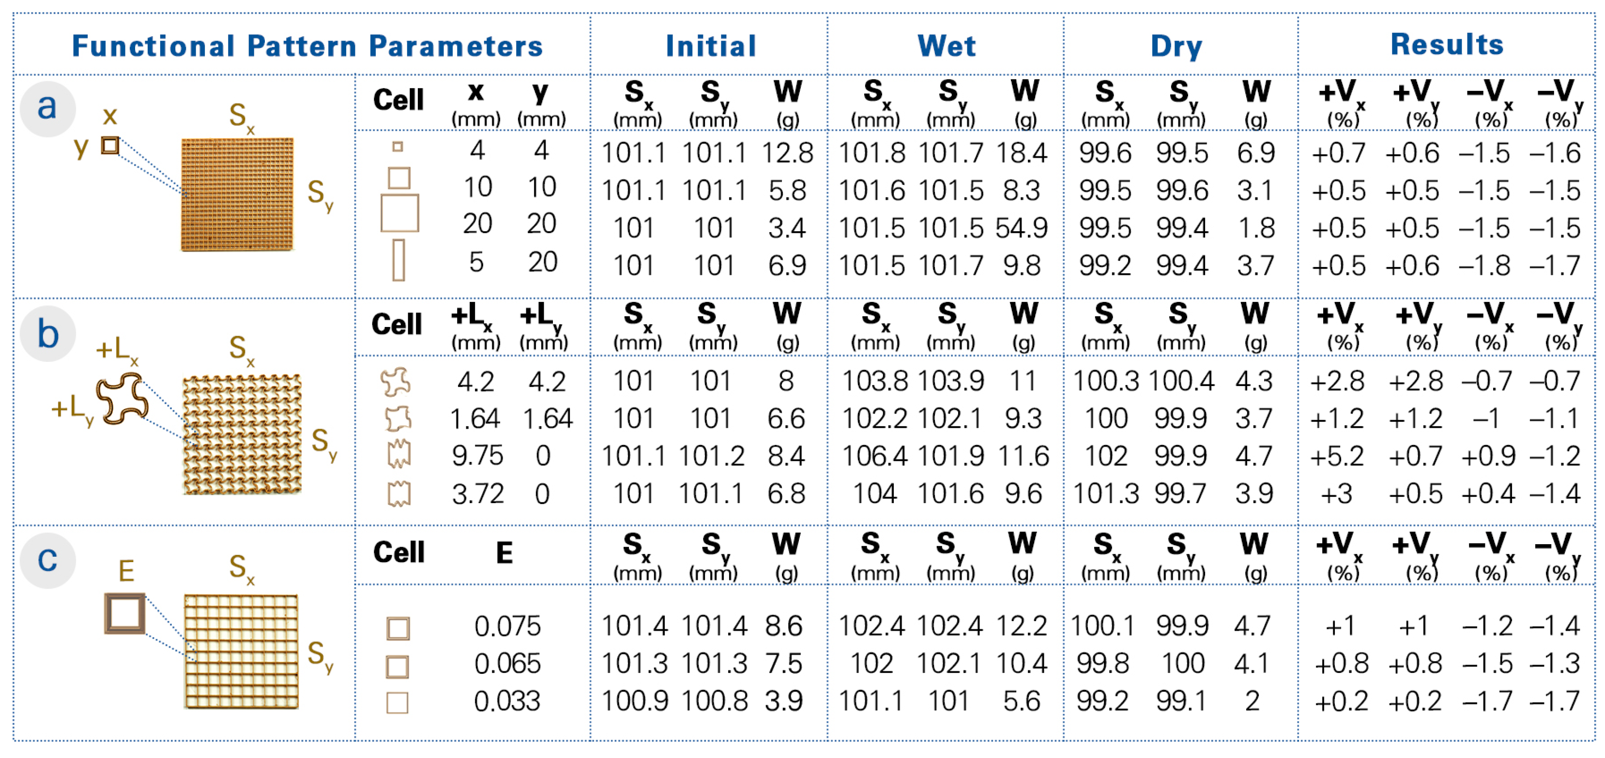Open the square grid sample image in section a
Screen dimensions: 1605x758
click(x=237, y=194)
